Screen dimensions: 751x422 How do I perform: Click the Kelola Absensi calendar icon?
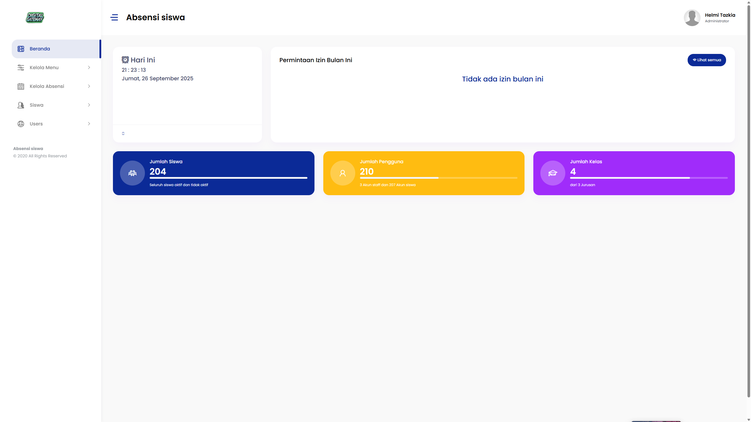pos(21,86)
